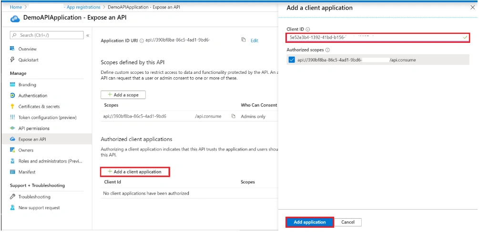Image resolution: width=479 pixels, height=232 pixels.
Task: Click 'No client applications have been authorized' text
Action: (146, 193)
